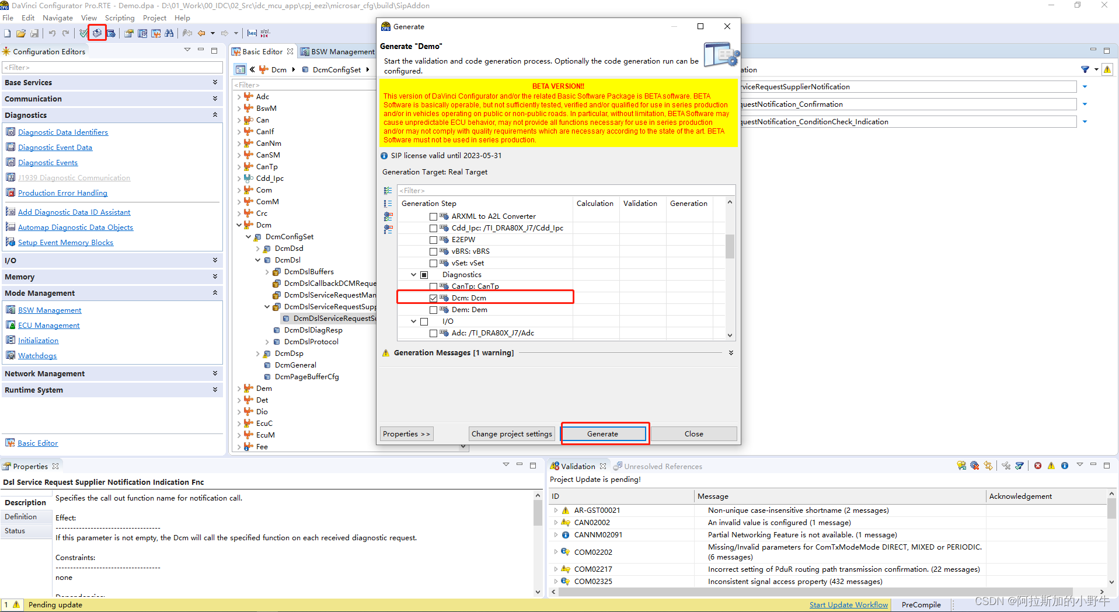Click the breadcrumb view toggle icon in Basic Editor
This screenshot has width=1119, height=612.
tap(240, 69)
